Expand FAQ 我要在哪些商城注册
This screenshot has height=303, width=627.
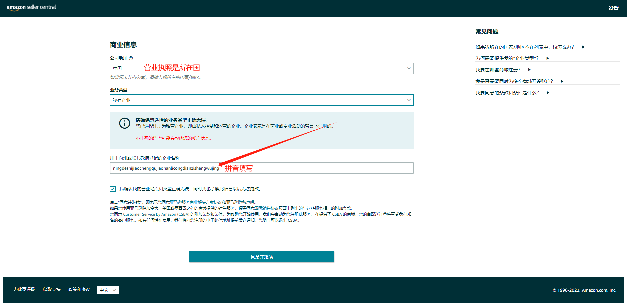coord(503,70)
